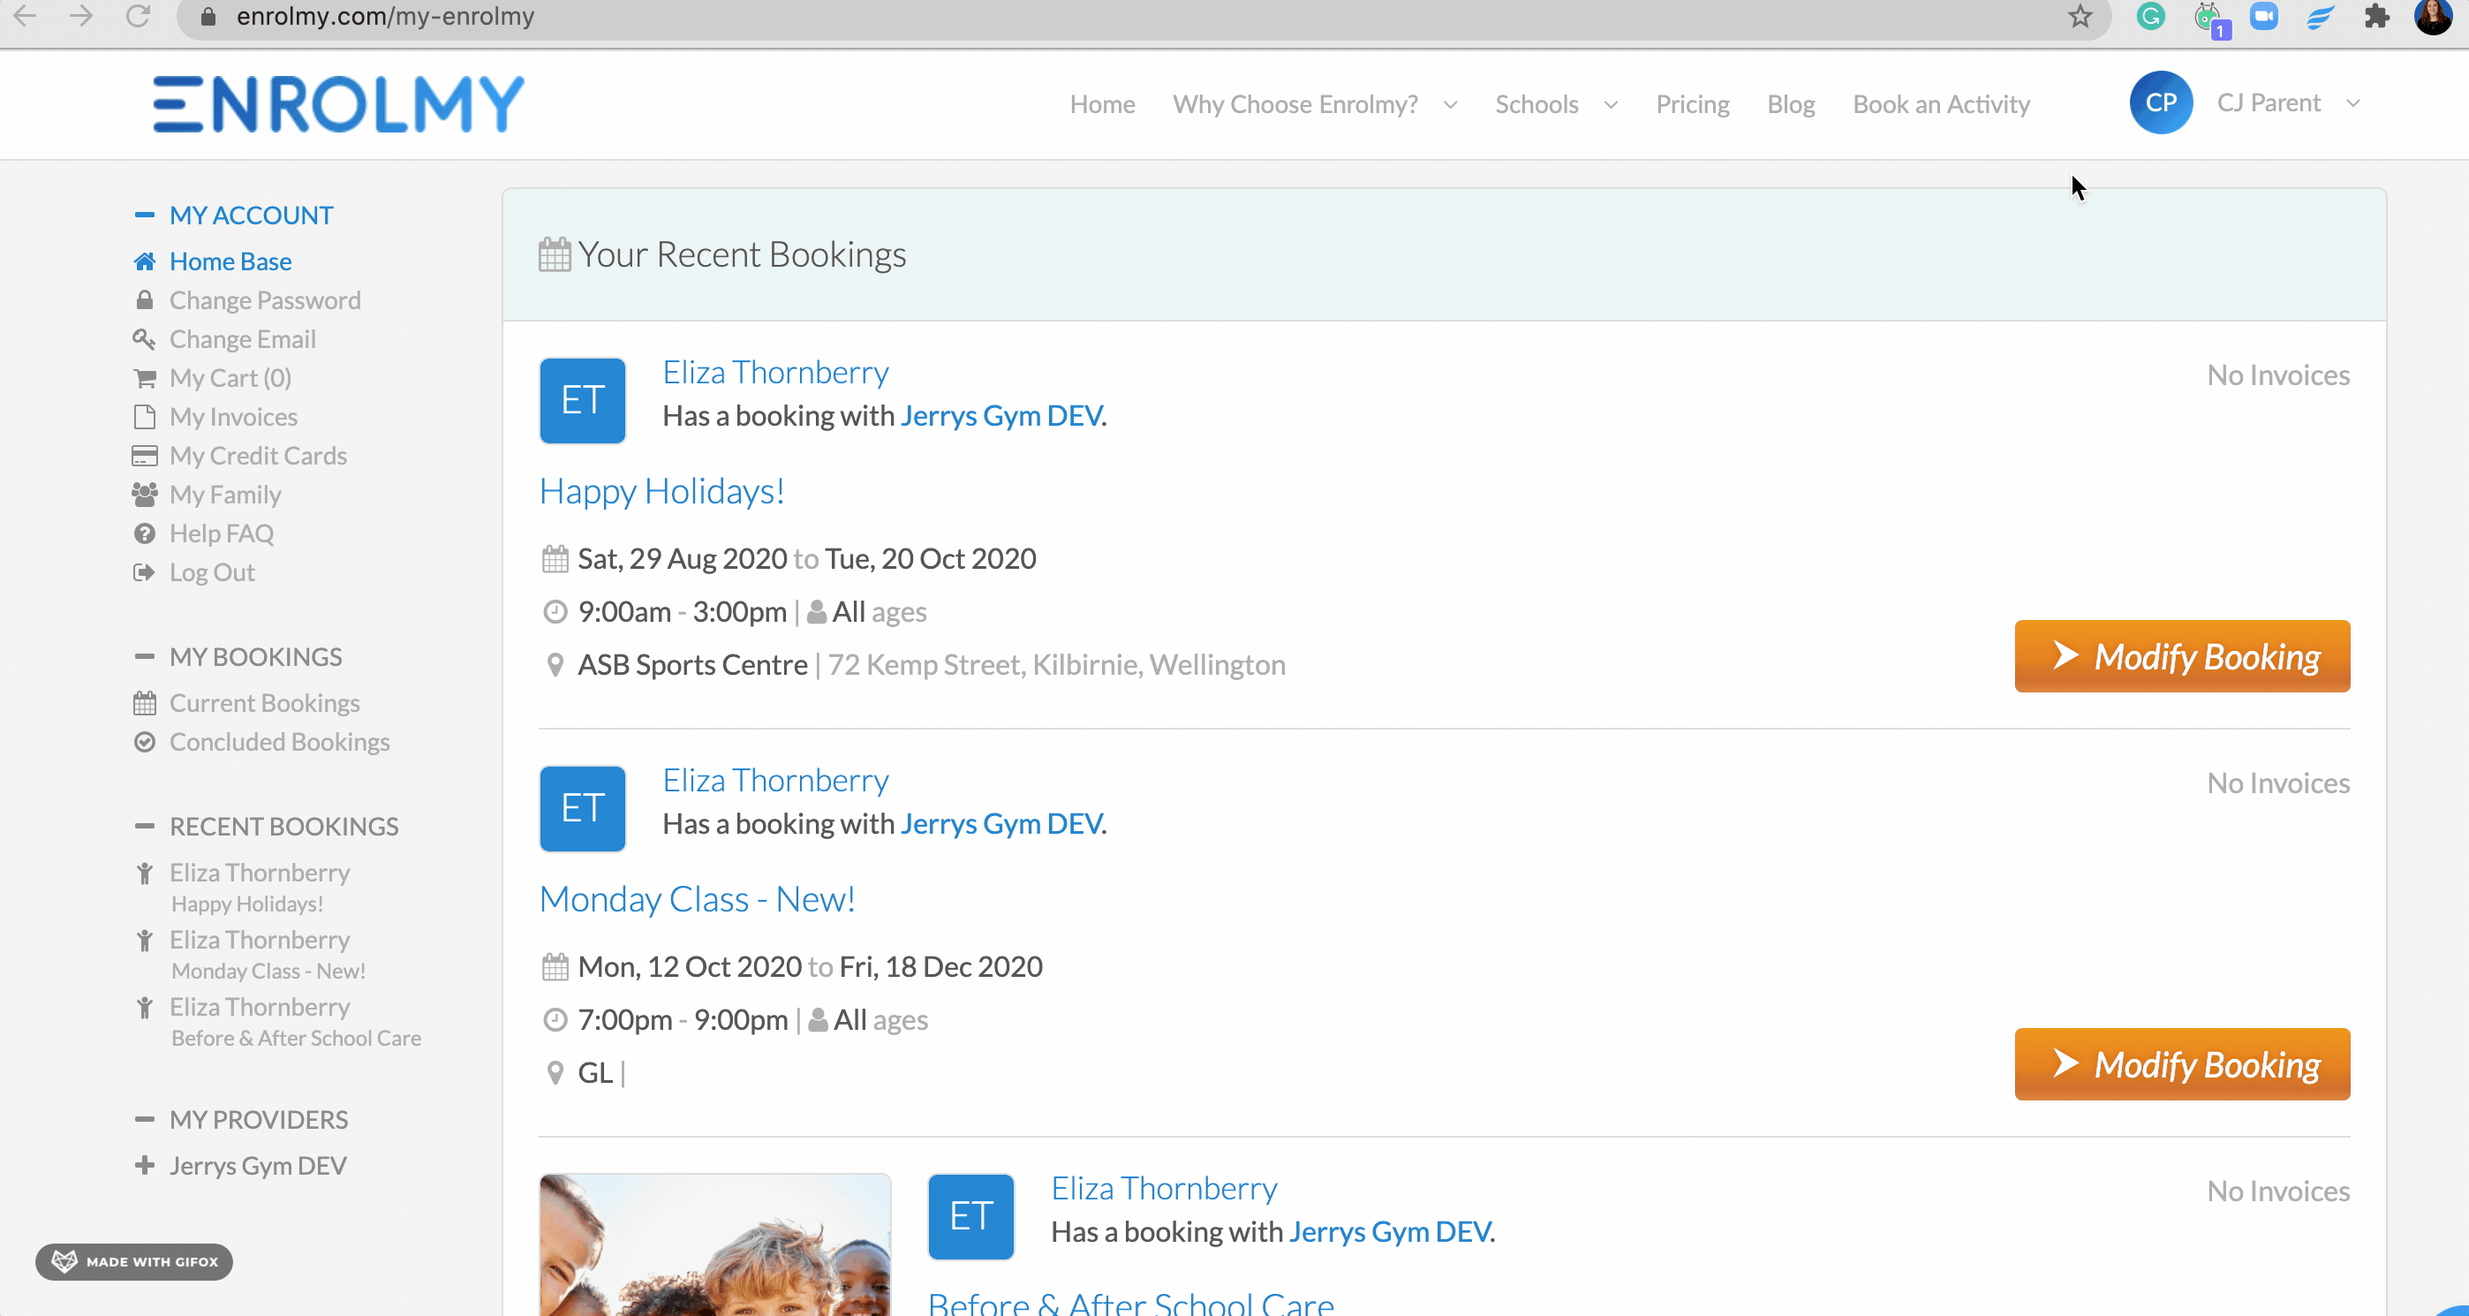The width and height of the screenshot is (2469, 1316).
Task: Click the Zoom extension icon
Action: 2263,16
